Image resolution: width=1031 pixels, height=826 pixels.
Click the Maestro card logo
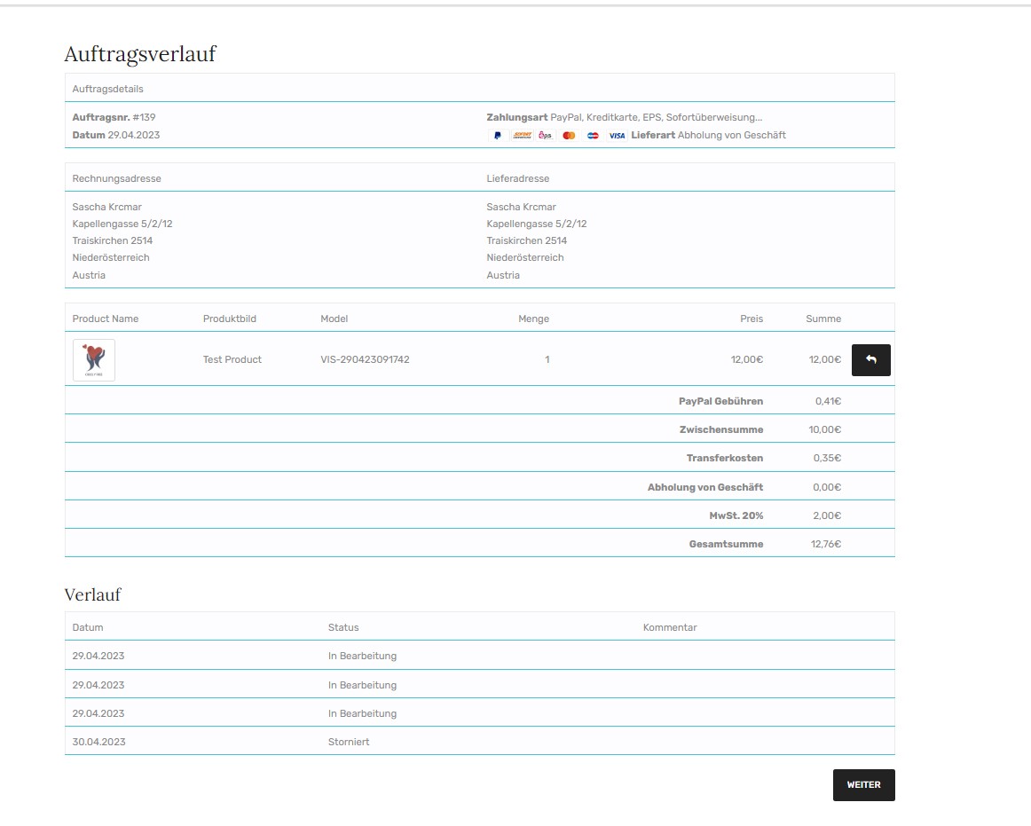tap(593, 136)
